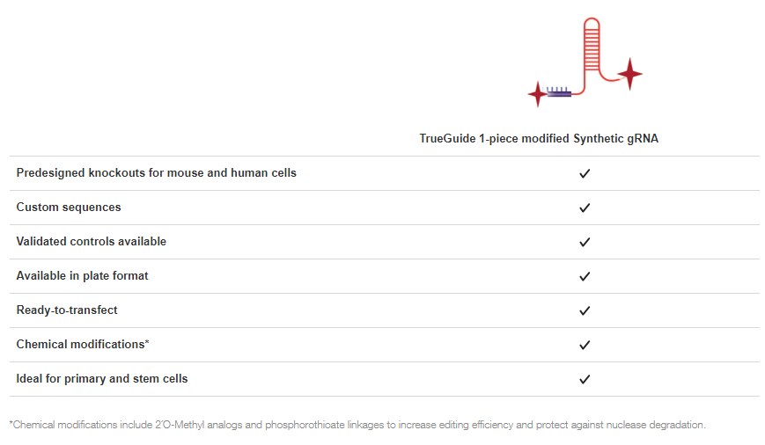Click checkmark for Available in plate format
The width and height of the screenshot is (765, 445).
[x=584, y=277]
